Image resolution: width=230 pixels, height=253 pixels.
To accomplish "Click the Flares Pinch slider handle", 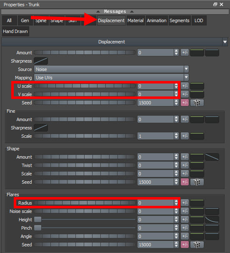I will pos(37,228).
